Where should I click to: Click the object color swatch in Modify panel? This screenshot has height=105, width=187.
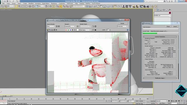point(170,13)
